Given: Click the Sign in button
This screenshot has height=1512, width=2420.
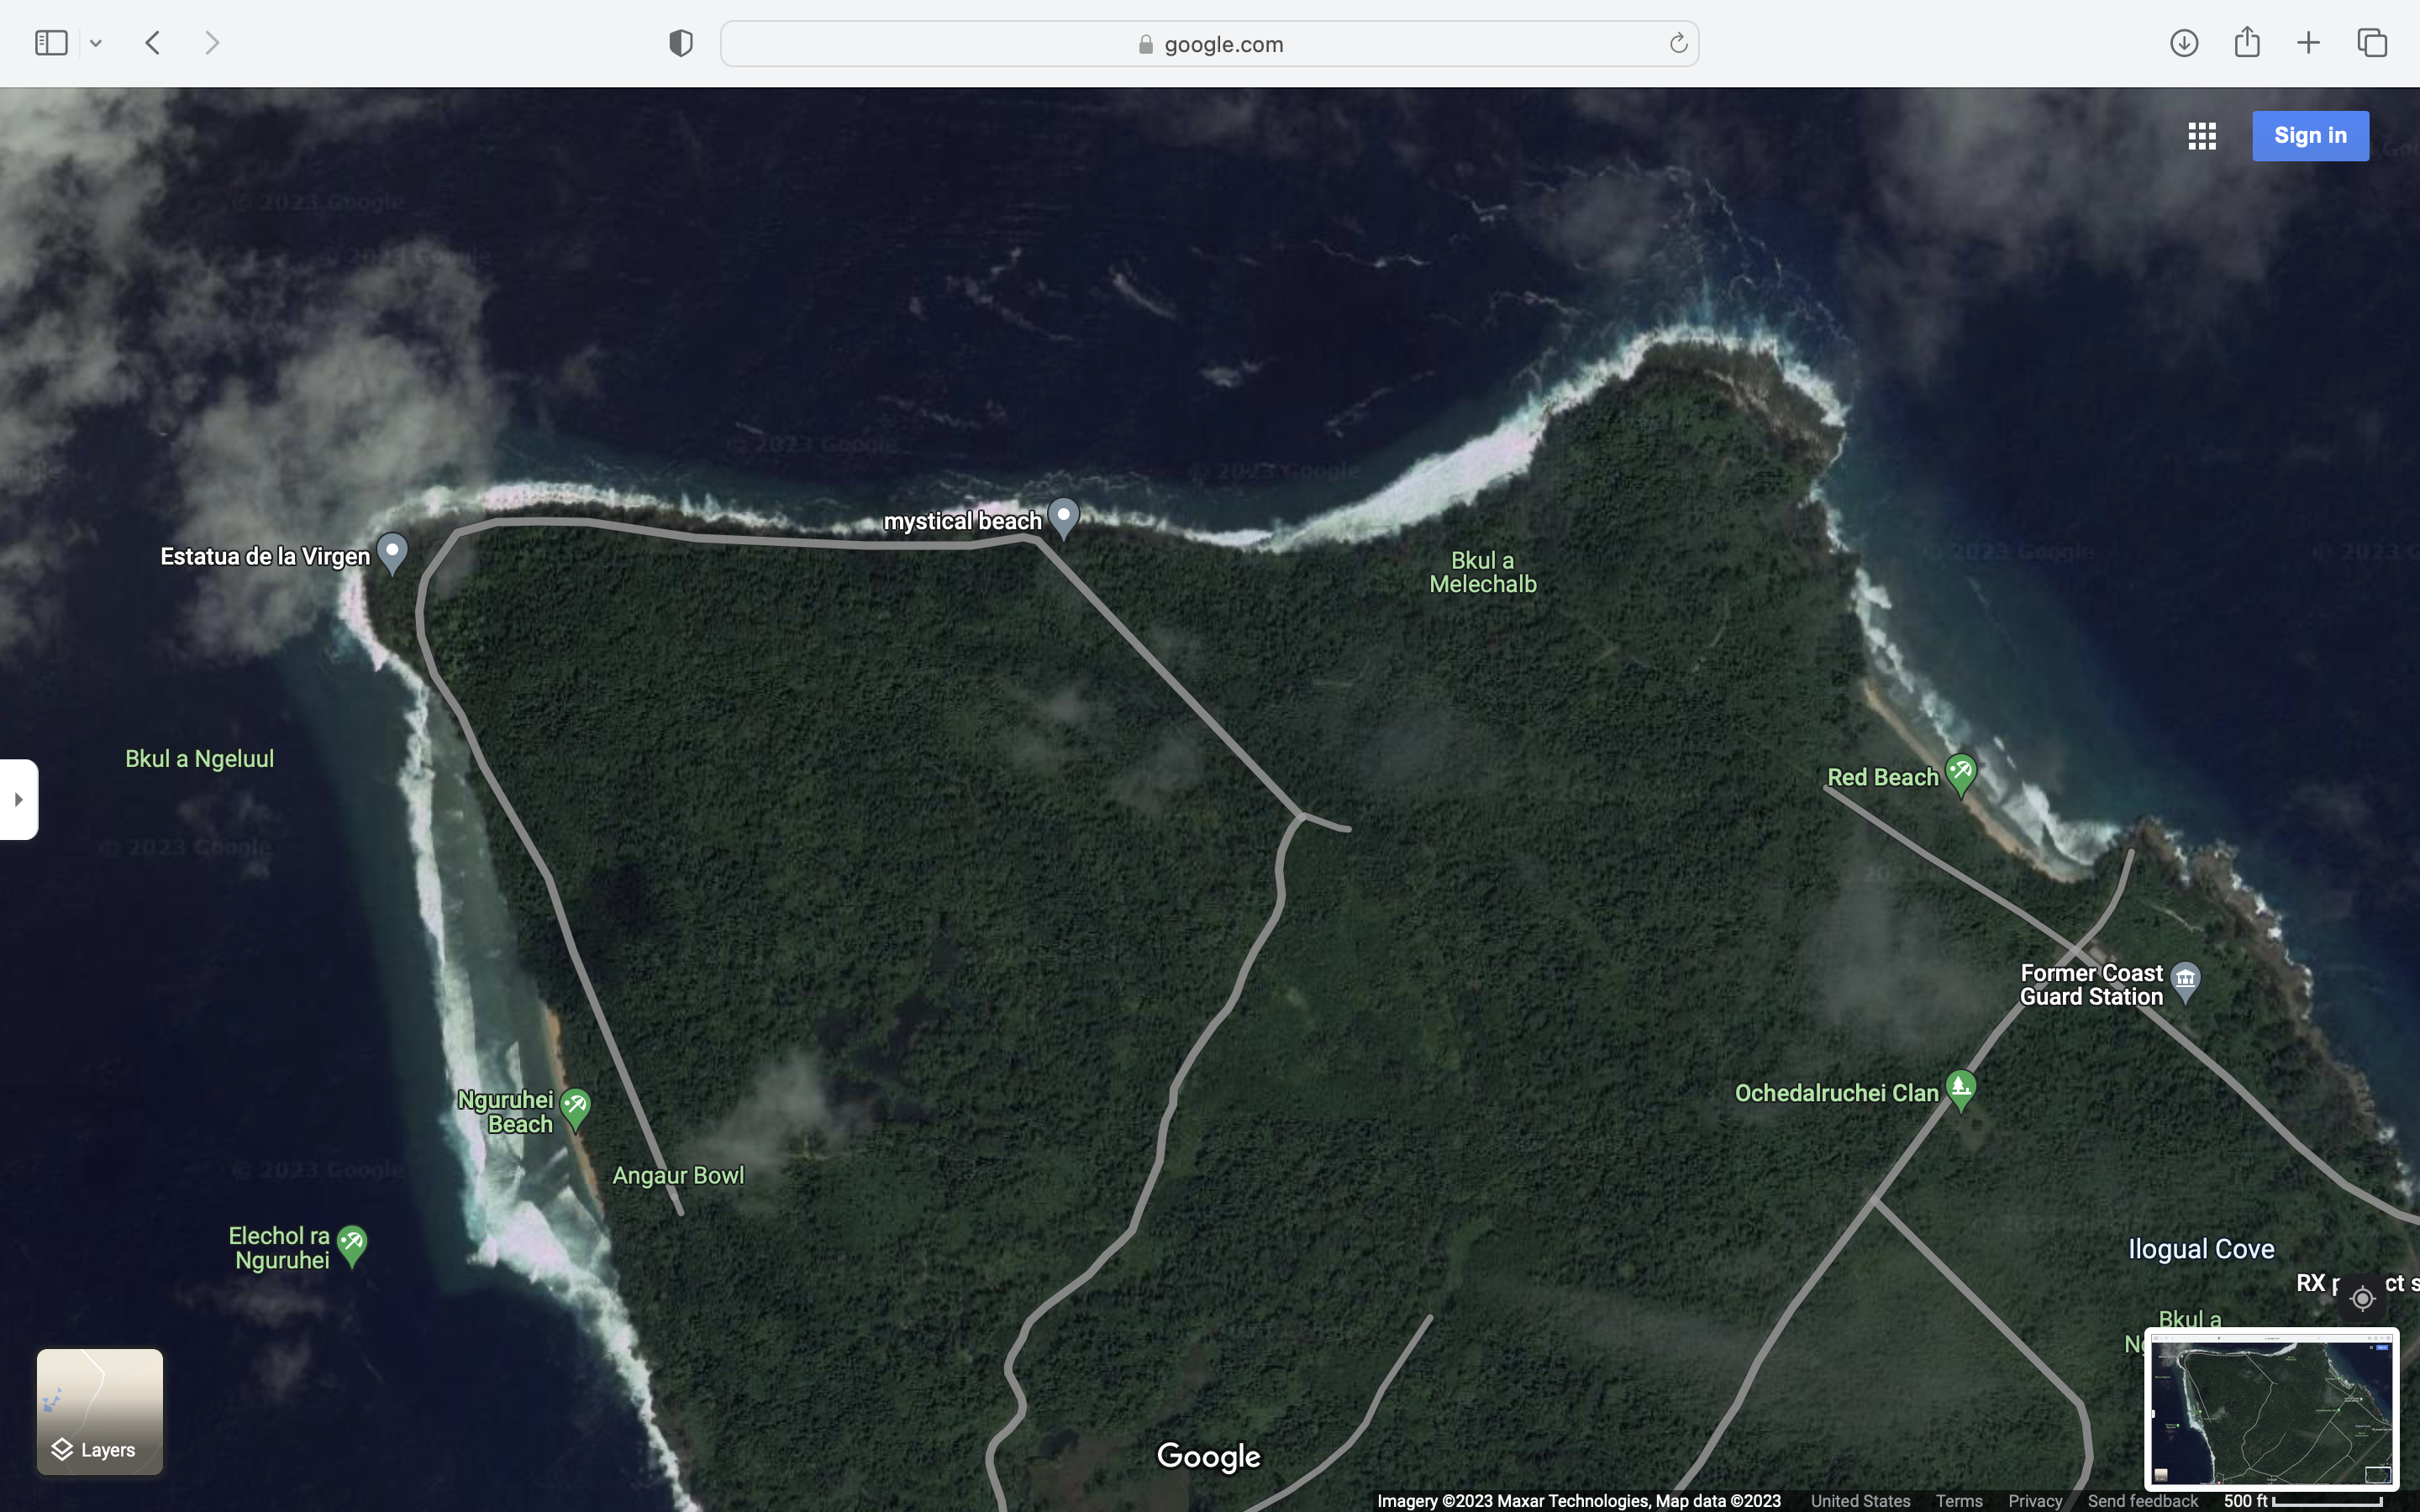Looking at the screenshot, I should click(2309, 136).
